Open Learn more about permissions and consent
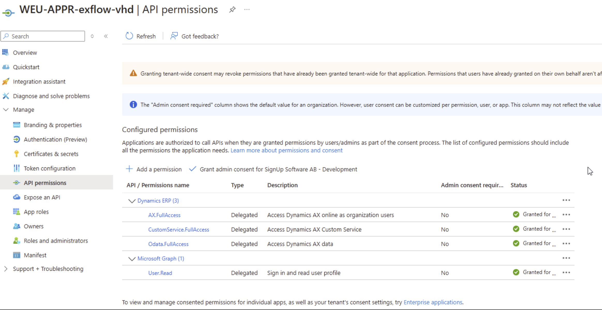 coord(286,150)
